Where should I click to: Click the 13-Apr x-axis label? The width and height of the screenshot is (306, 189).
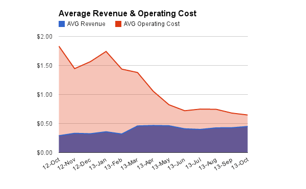[x=145, y=164]
